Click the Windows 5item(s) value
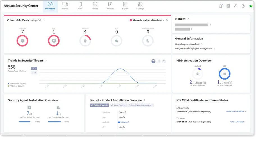Image resolution: width=256 pixels, height=158 pixels. [x=122, y=112]
